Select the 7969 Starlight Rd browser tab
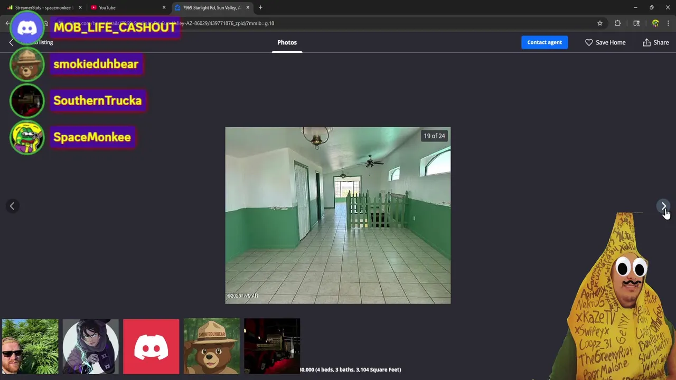Screen dimensions: 676x380 pos(211,7)
